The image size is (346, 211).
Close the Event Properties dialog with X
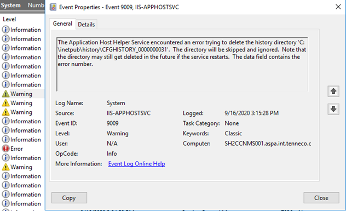[x=338, y=7]
